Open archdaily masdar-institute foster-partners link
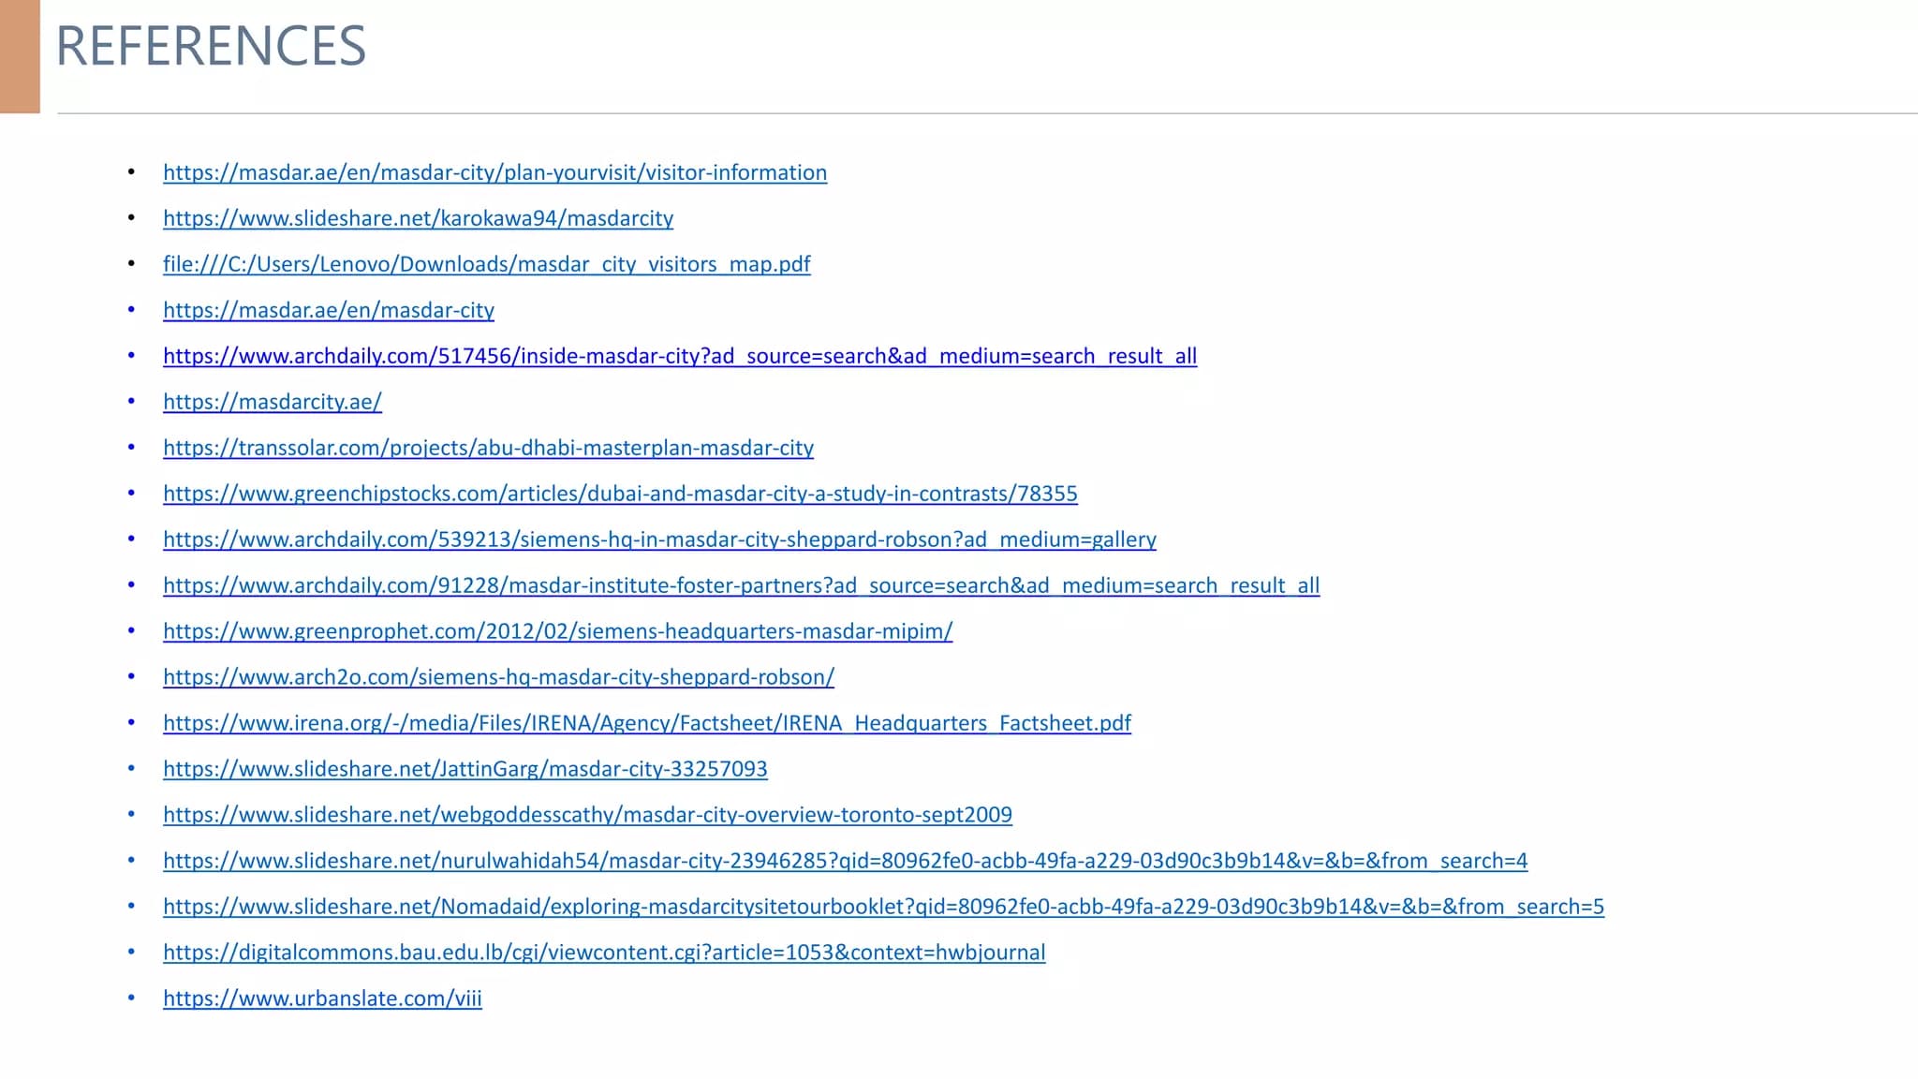Viewport: 1918px width, 1079px height. pyautogui.click(x=741, y=585)
